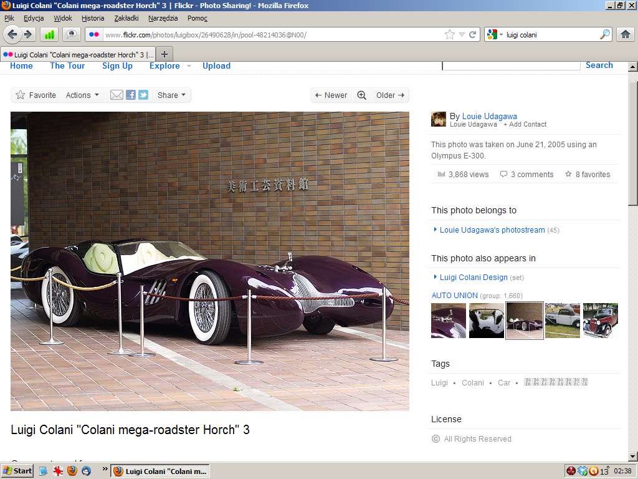Open the white vintage car thumbnail
The width and height of the screenshot is (638, 479).
[563, 321]
